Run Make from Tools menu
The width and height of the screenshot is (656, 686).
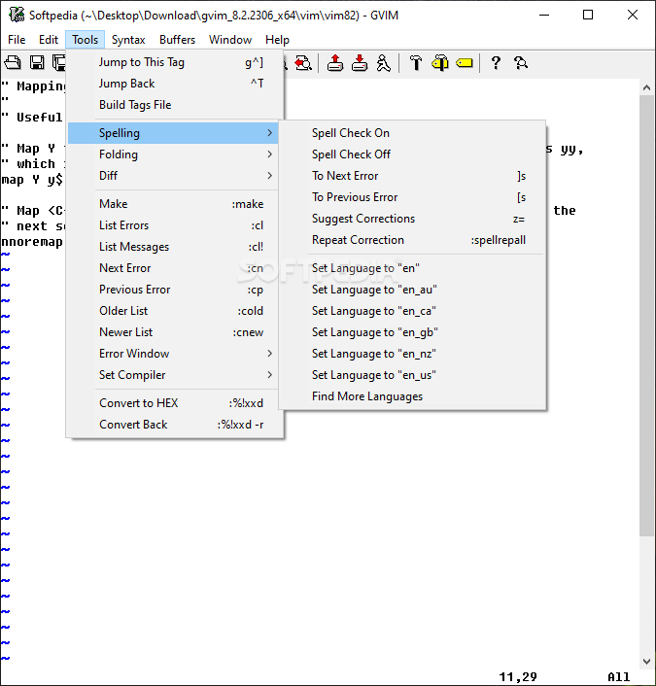(173, 204)
